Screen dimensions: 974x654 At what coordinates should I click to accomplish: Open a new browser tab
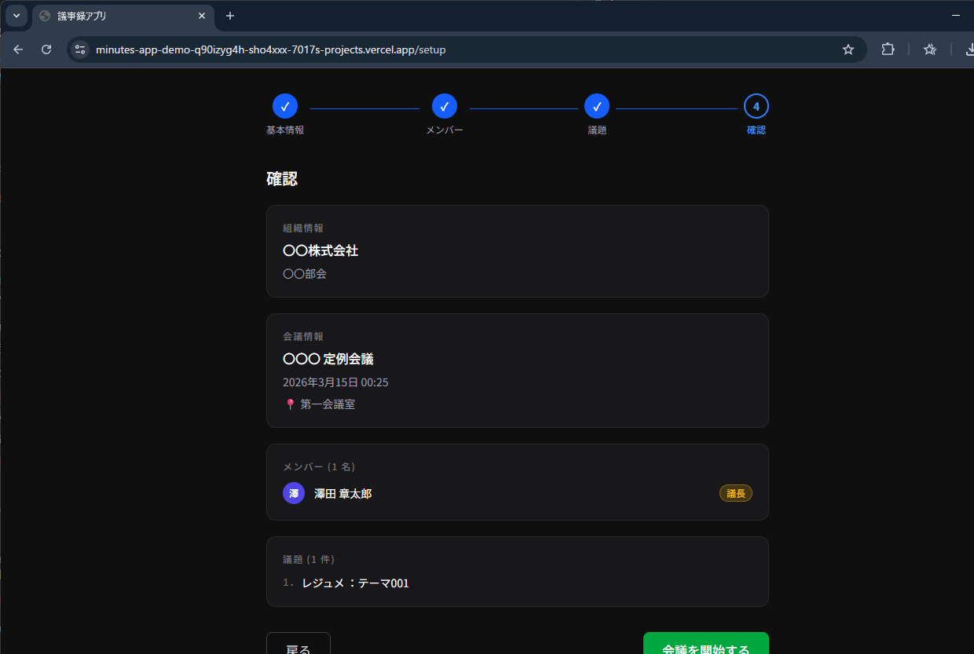(x=230, y=16)
